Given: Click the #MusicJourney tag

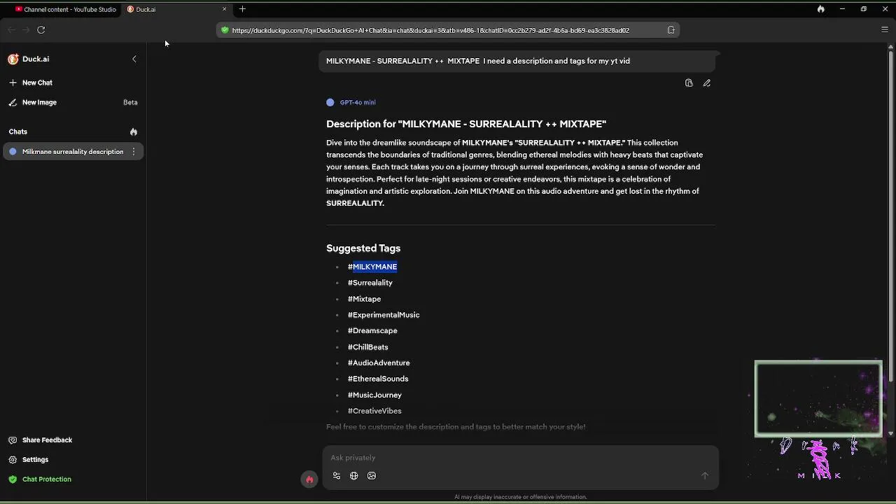Looking at the screenshot, I should click(374, 395).
